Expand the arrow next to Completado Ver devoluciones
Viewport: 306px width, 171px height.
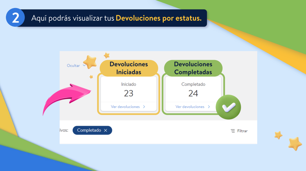pyautogui.click(x=209, y=107)
